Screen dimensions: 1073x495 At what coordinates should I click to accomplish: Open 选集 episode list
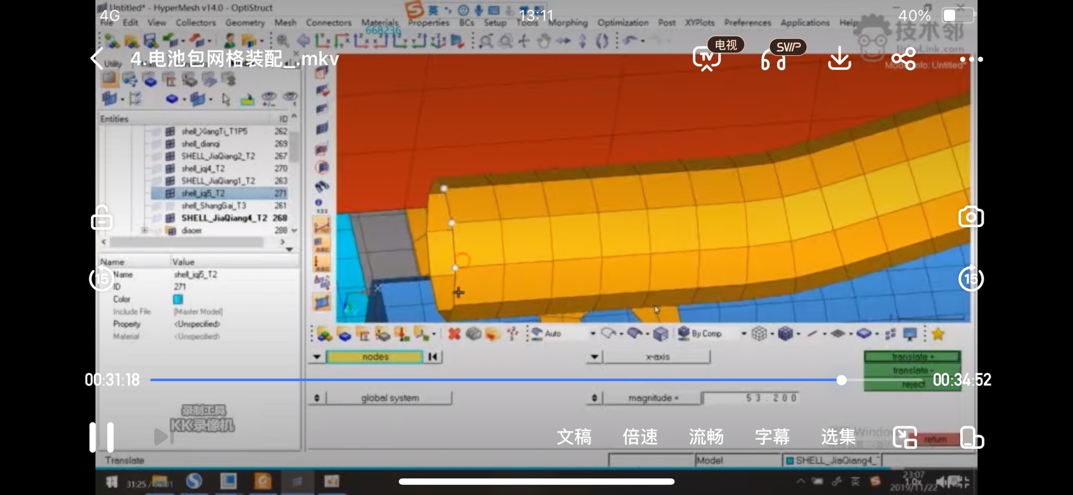(838, 436)
